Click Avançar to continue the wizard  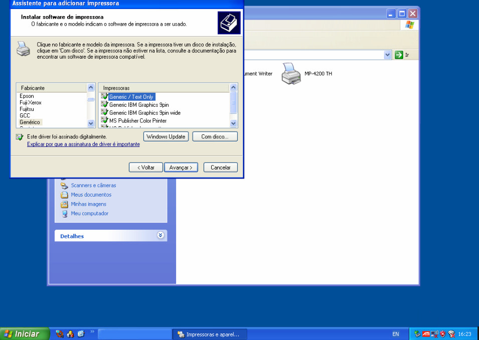(181, 167)
